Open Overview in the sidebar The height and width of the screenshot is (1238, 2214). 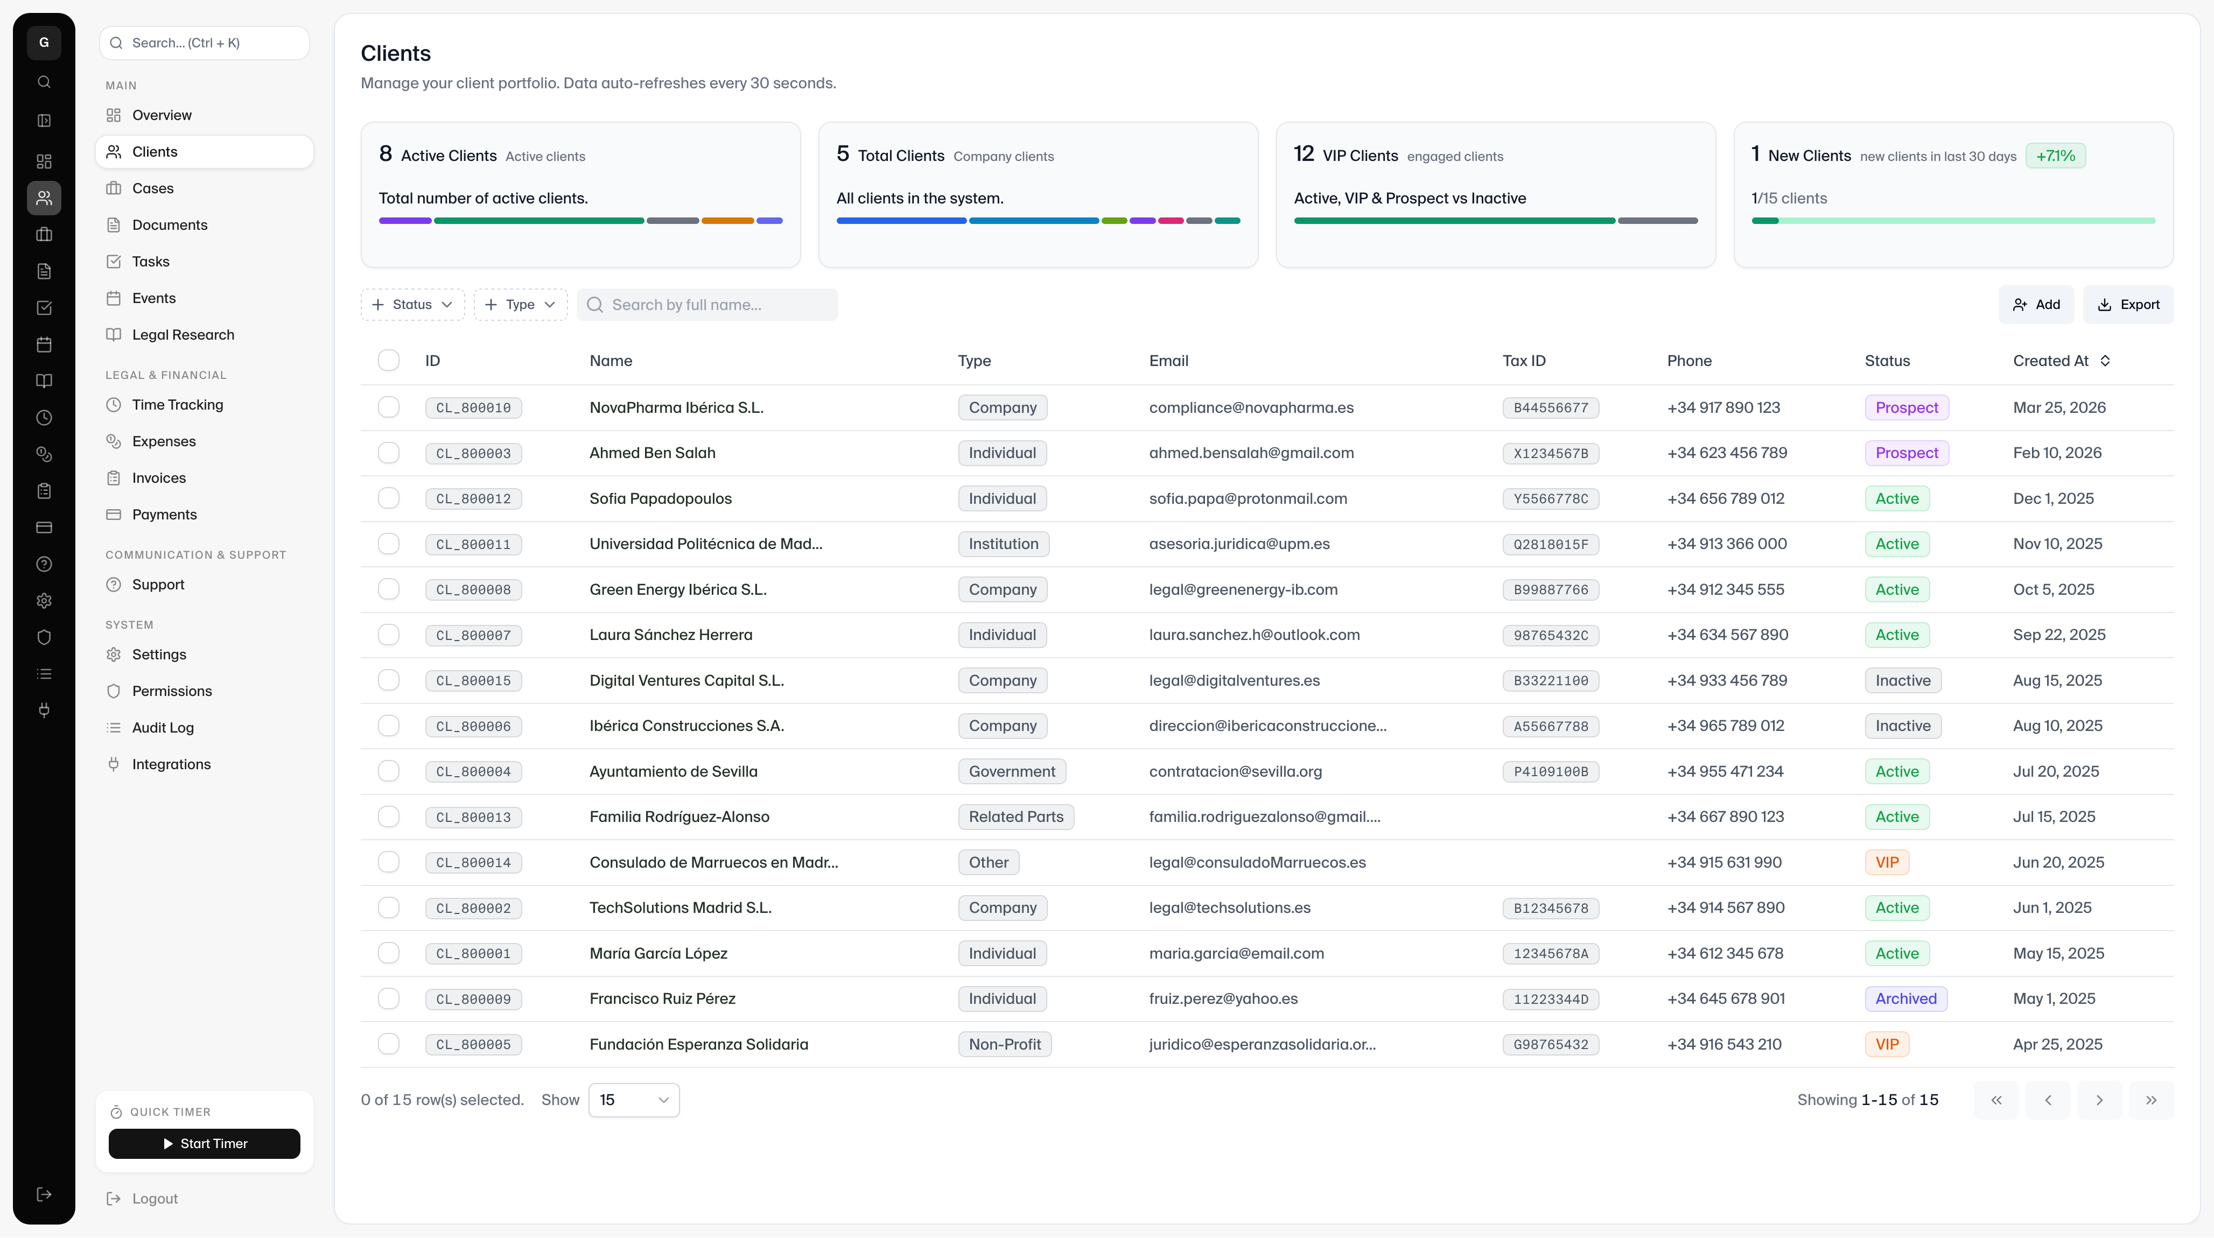click(x=205, y=115)
